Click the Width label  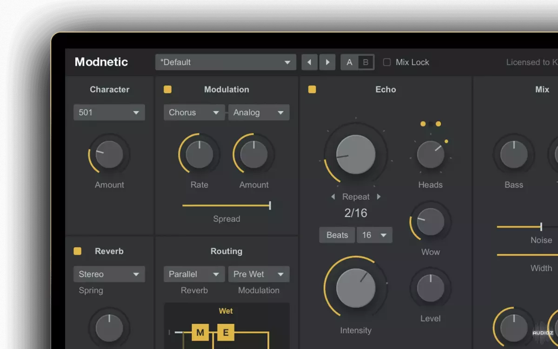click(541, 268)
